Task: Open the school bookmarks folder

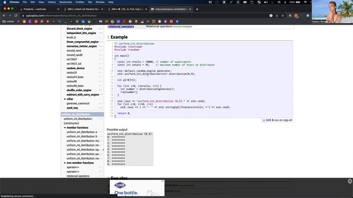Action: (8, 21)
